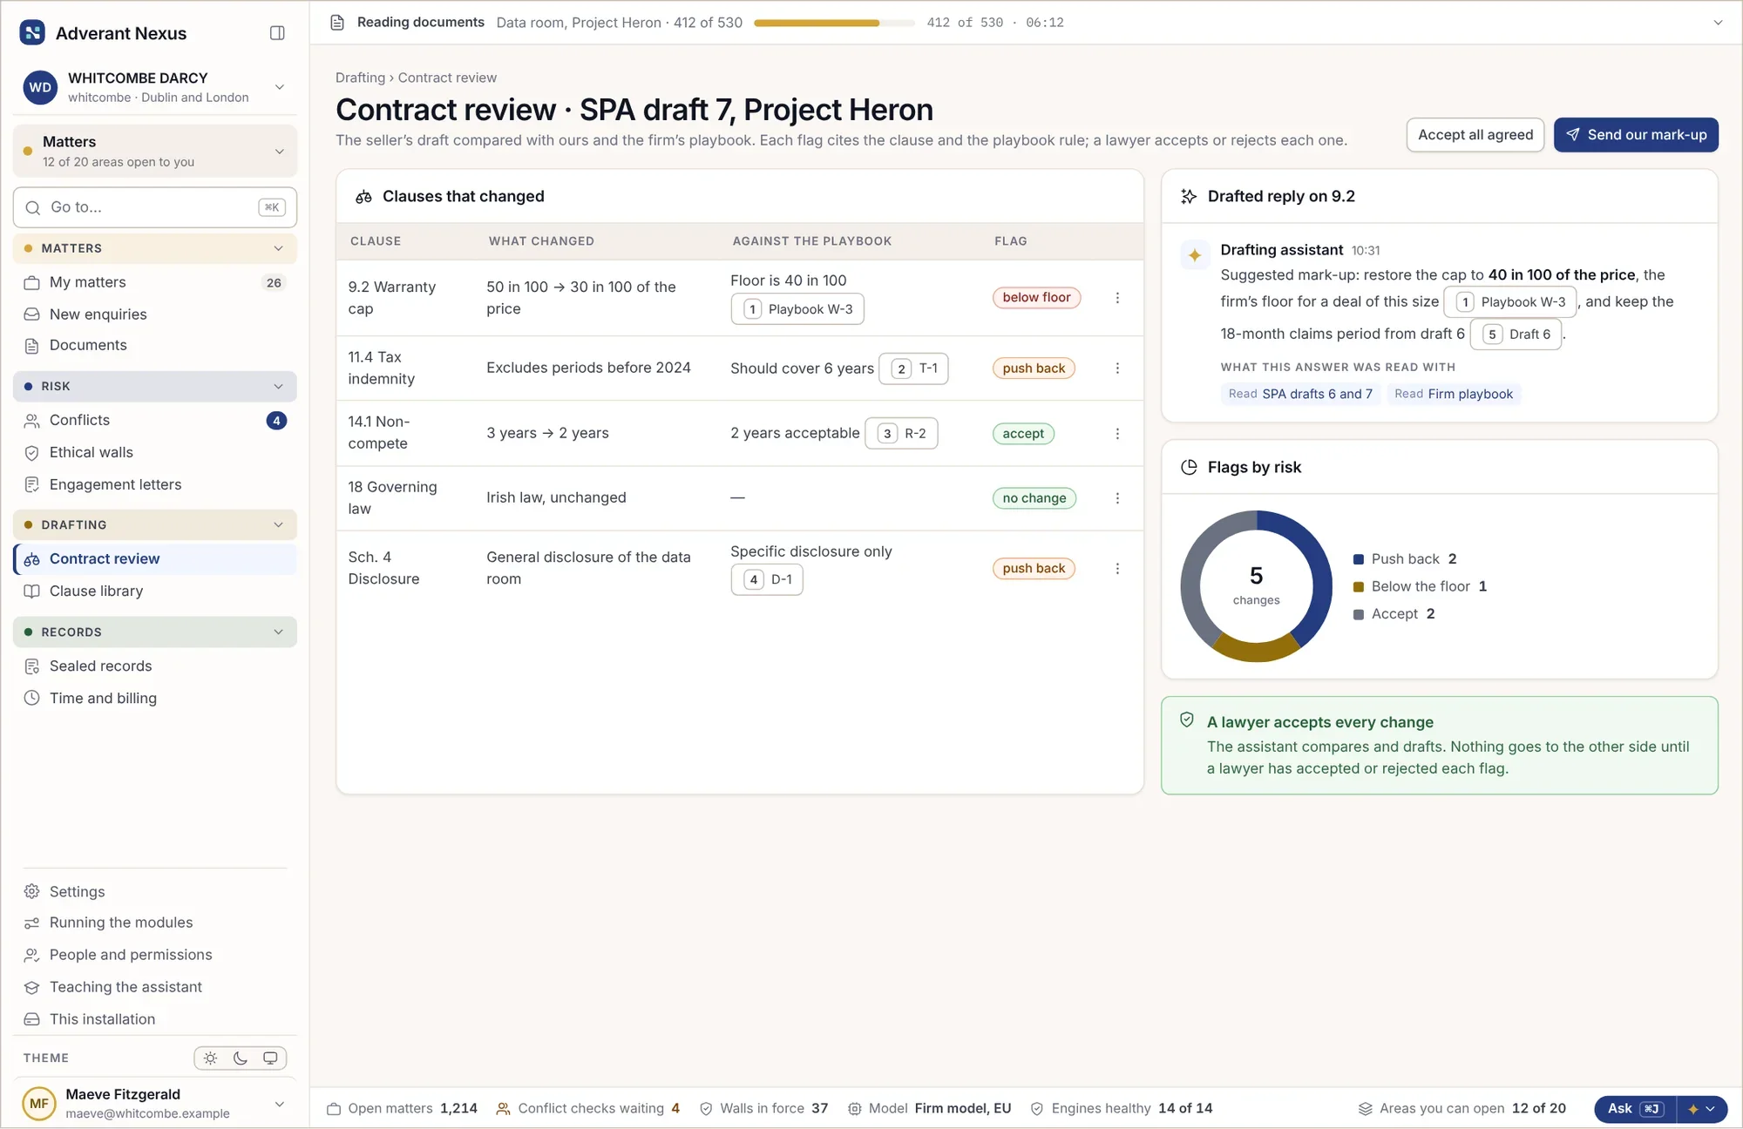
Task: Click the shield icon in lawyer notice
Action: (1186, 720)
